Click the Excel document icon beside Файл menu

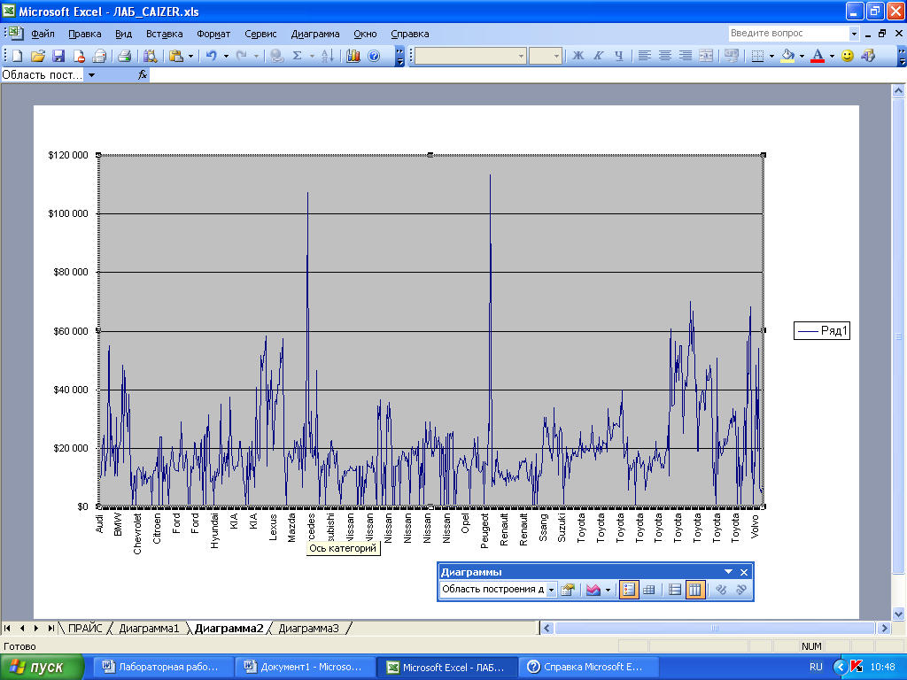coord(15,33)
